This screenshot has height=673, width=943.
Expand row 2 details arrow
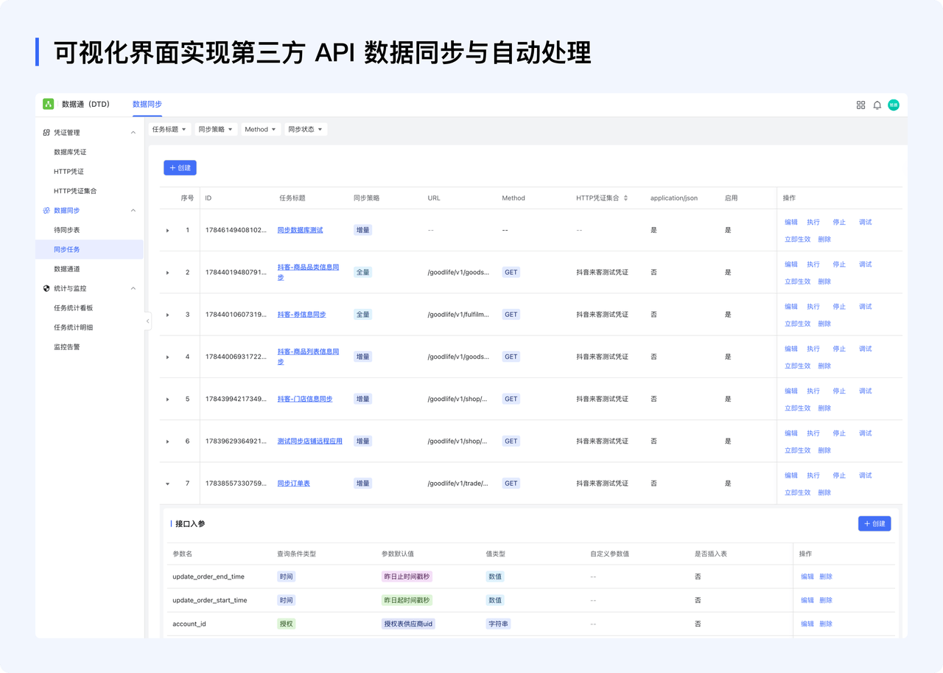(168, 273)
